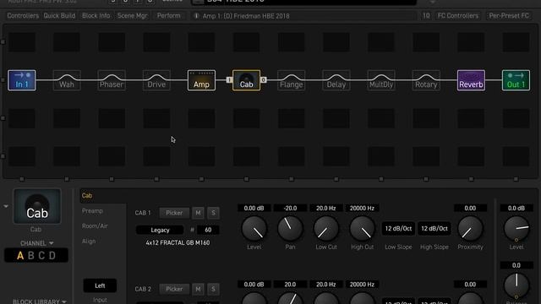Open the Cab tab
Viewport: 541px width, 304px height.
tap(87, 196)
